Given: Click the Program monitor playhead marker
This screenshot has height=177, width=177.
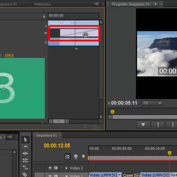Looking at the screenshot, I should pyautogui.click(x=113, y=112).
